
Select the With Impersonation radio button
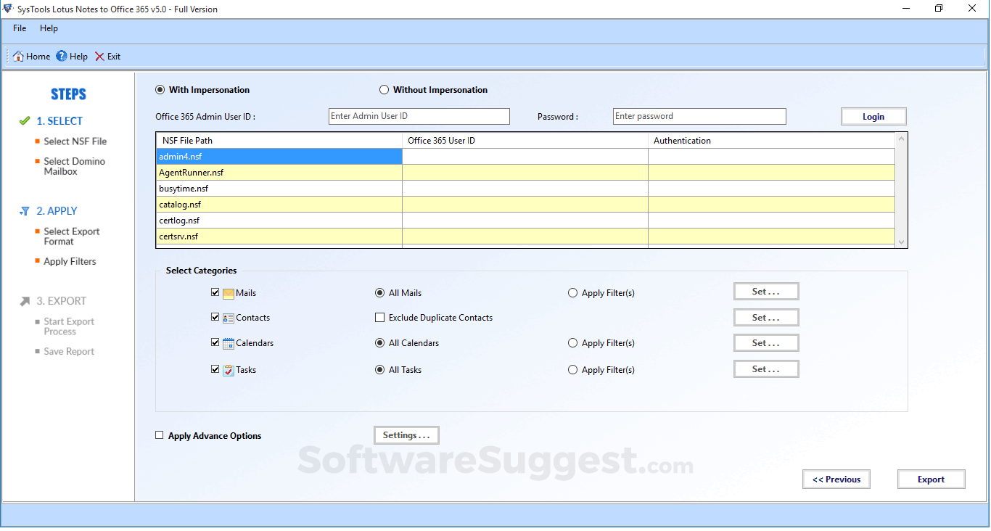coord(160,90)
